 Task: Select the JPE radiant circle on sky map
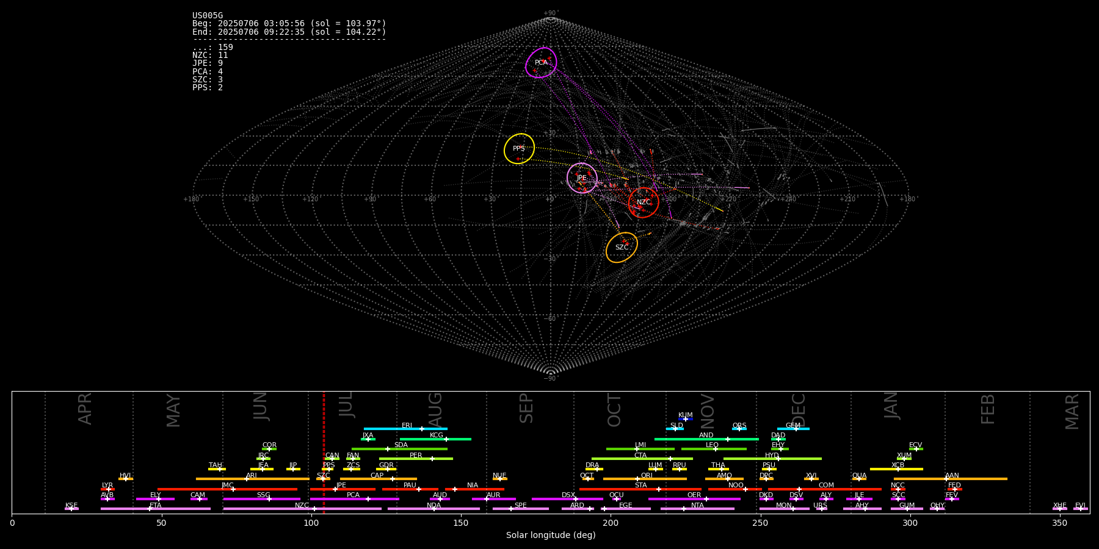582,178
